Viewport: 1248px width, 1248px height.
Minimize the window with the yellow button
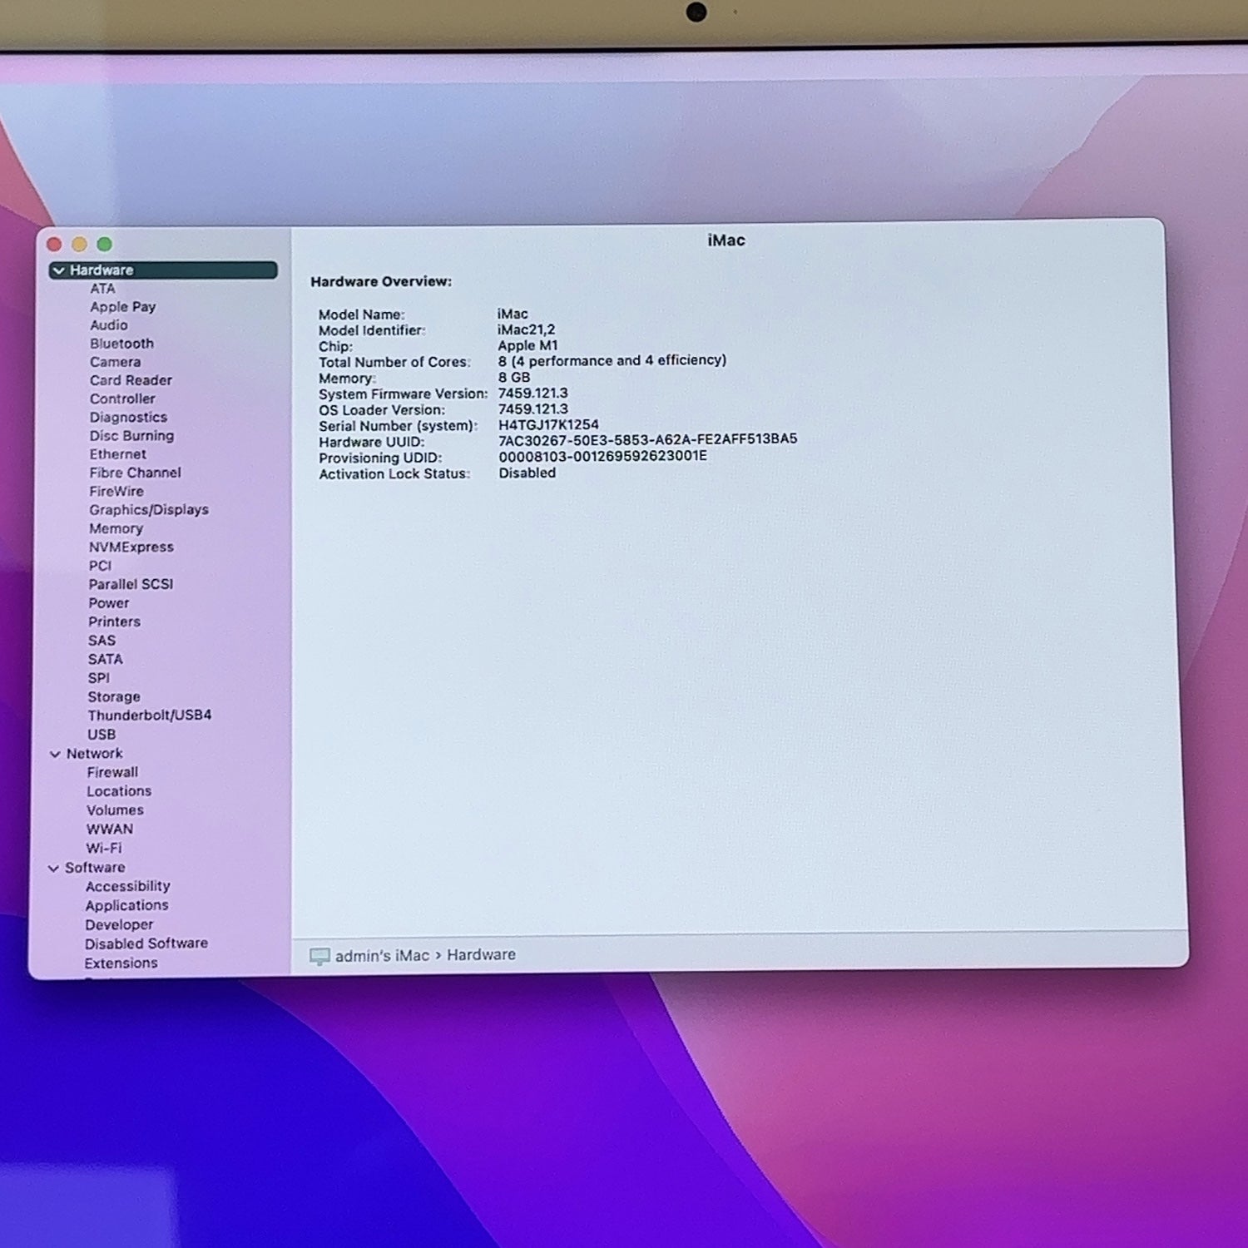(x=80, y=245)
